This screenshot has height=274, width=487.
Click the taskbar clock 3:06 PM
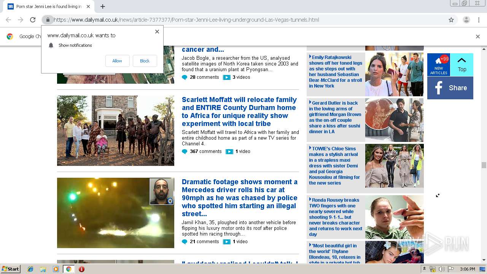coord(468,269)
